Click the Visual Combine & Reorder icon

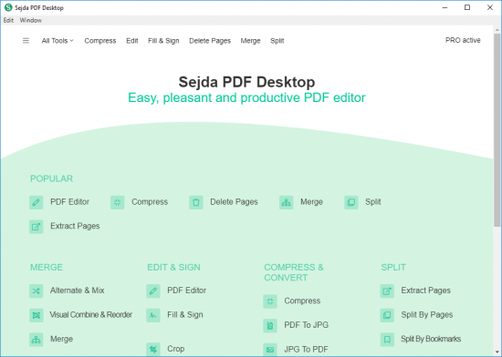click(x=37, y=315)
